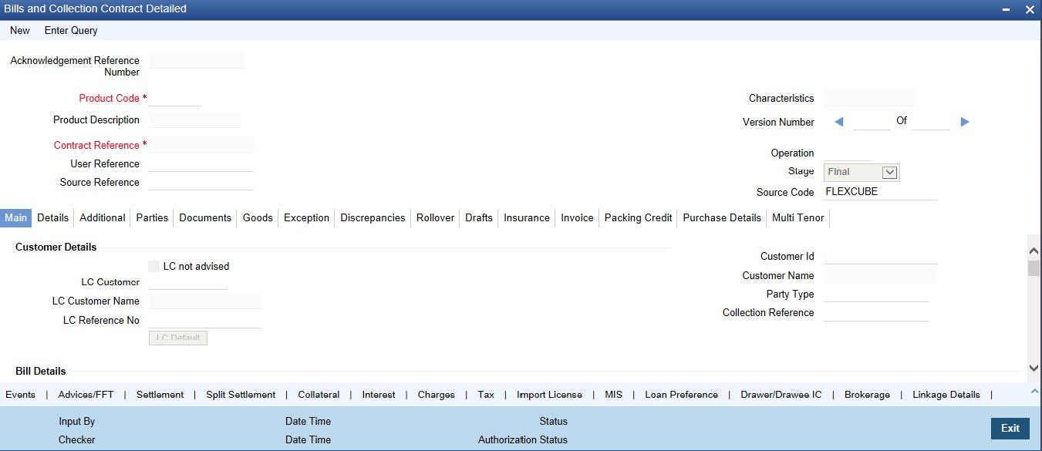Viewport: 1042px width, 451px height.
Task: Click New in the toolbar
Action: tap(20, 30)
